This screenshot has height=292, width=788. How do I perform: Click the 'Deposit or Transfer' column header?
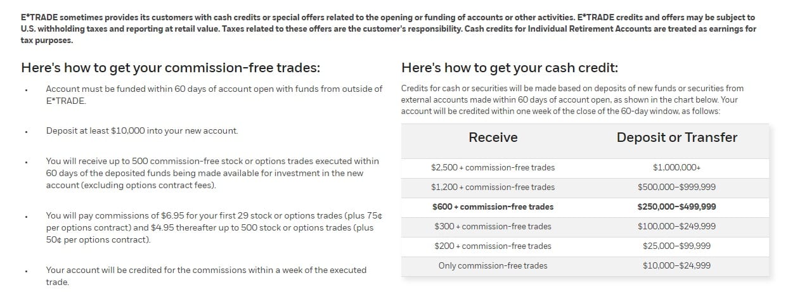coord(676,137)
